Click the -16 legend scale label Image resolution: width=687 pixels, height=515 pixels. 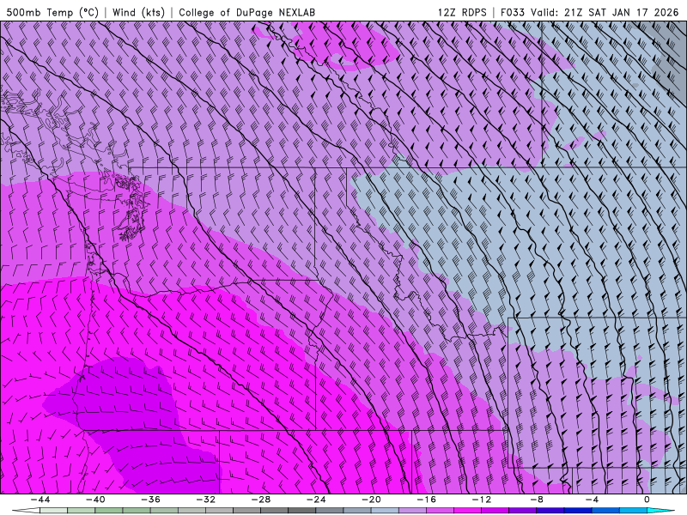point(426,500)
